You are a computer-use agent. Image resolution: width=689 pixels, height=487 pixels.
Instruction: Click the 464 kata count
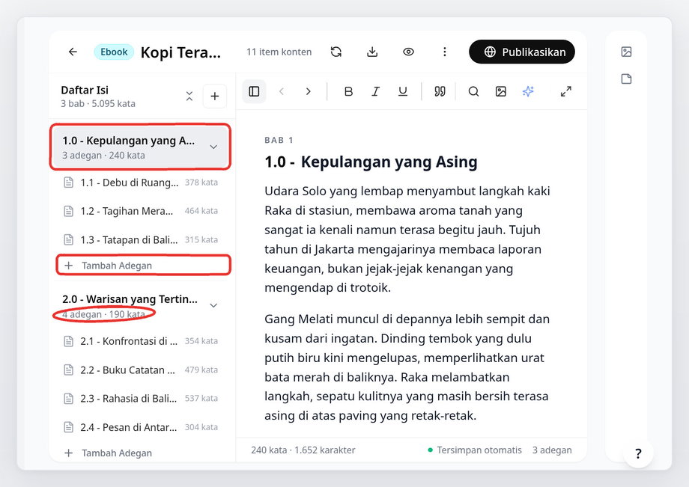coord(201,211)
